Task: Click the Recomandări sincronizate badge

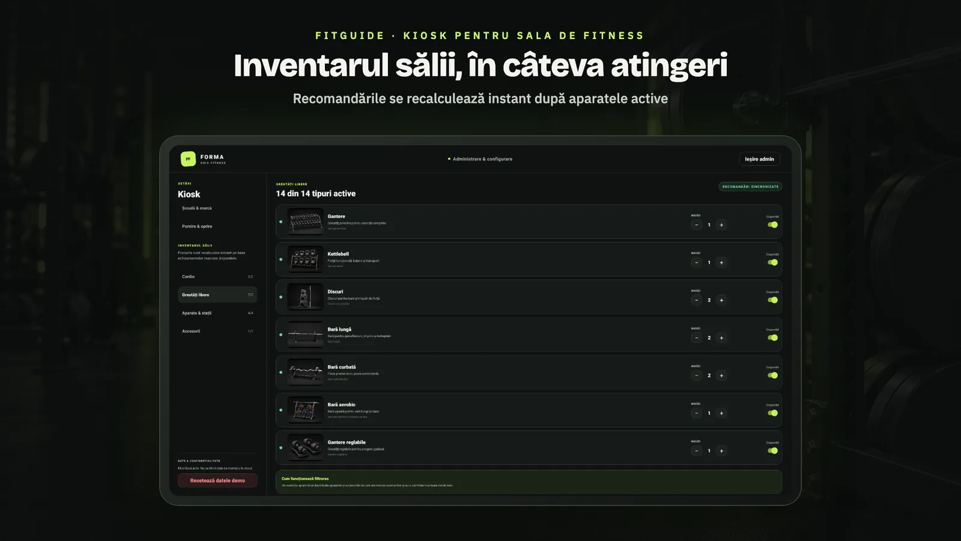Action: (750, 186)
